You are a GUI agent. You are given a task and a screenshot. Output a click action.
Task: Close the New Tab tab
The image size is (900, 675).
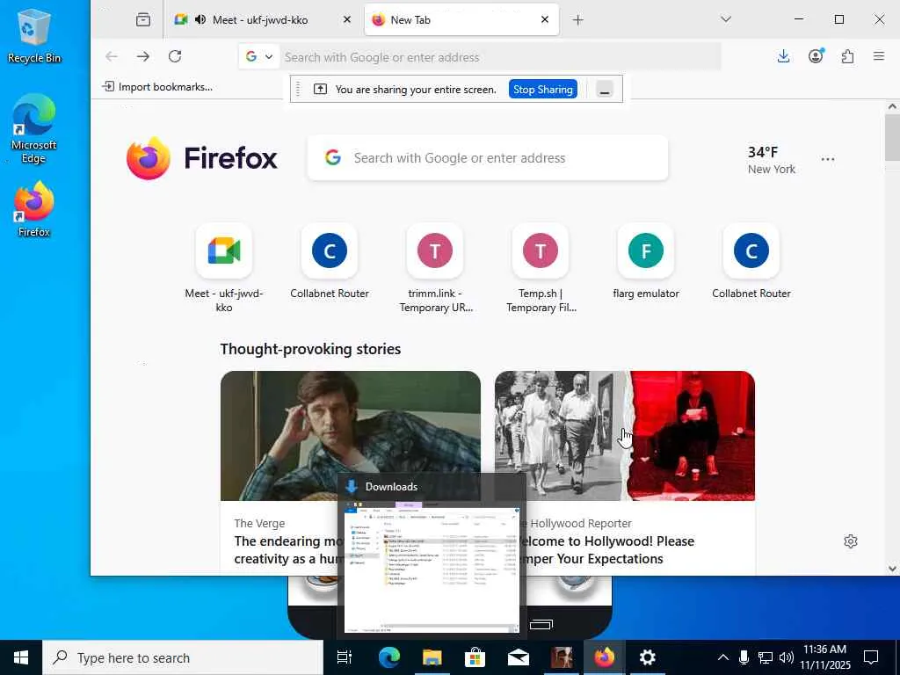pyautogui.click(x=545, y=20)
